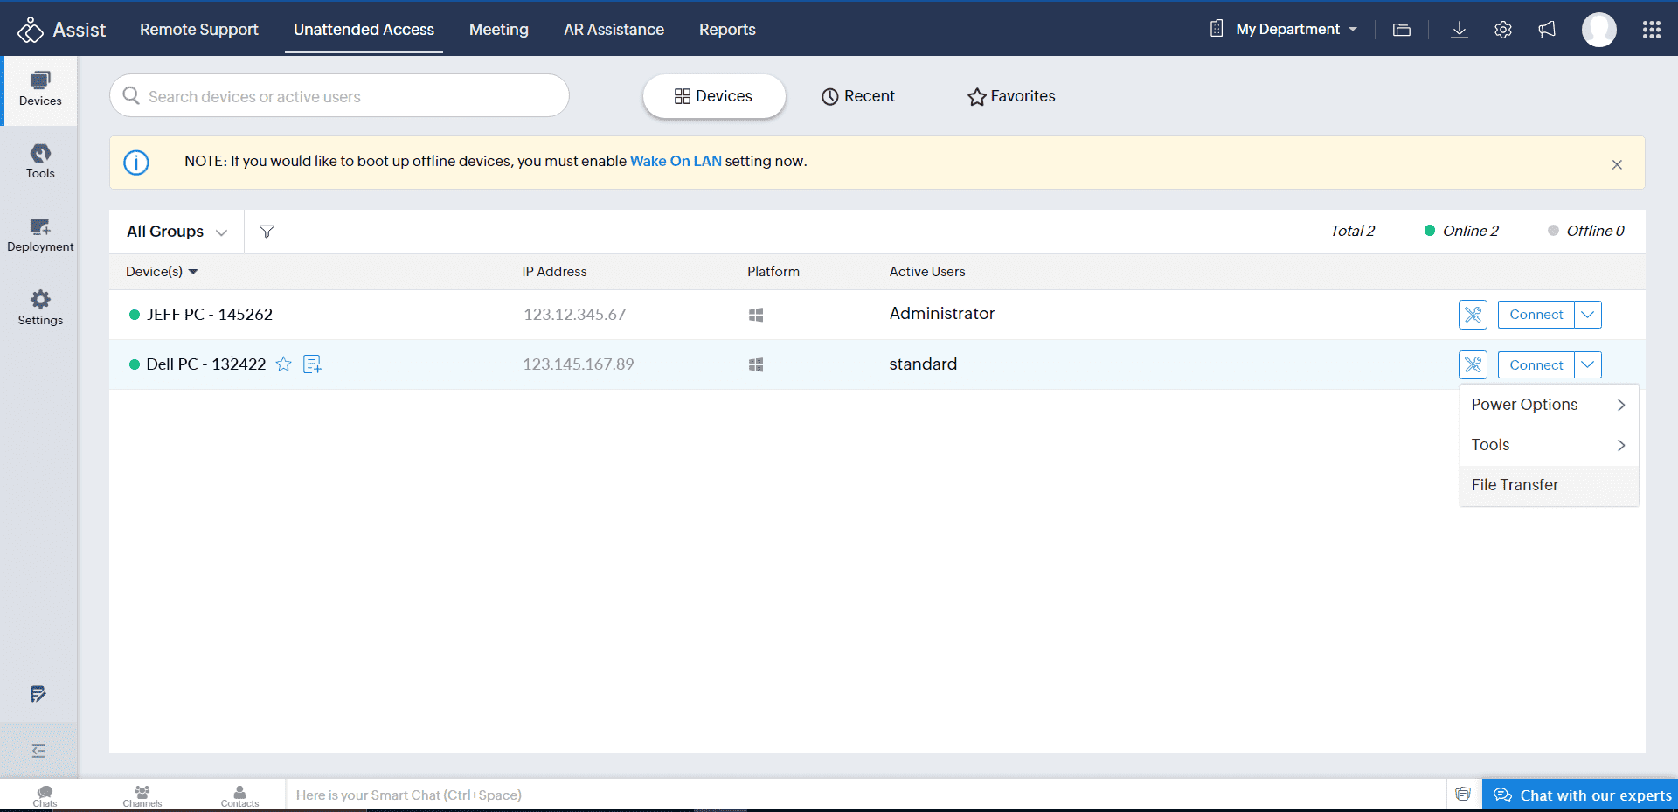
Task: Click inside the Smart Chat input field
Action: tap(612, 795)
